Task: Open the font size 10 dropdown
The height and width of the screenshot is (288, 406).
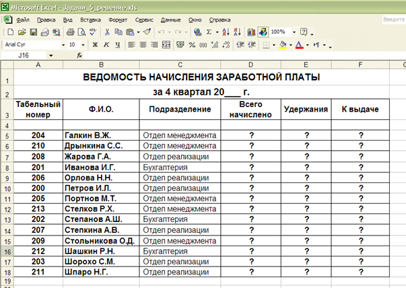Action: click(83, 45)
